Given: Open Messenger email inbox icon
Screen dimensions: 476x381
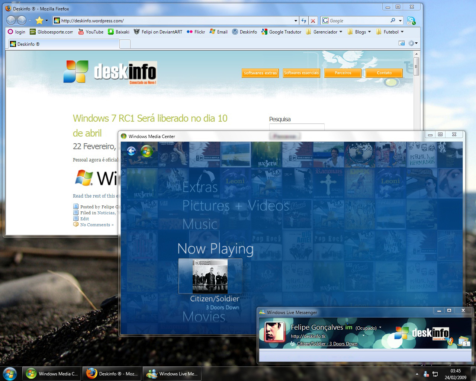Looking at the screenshot, I should (x=464, y=341).
